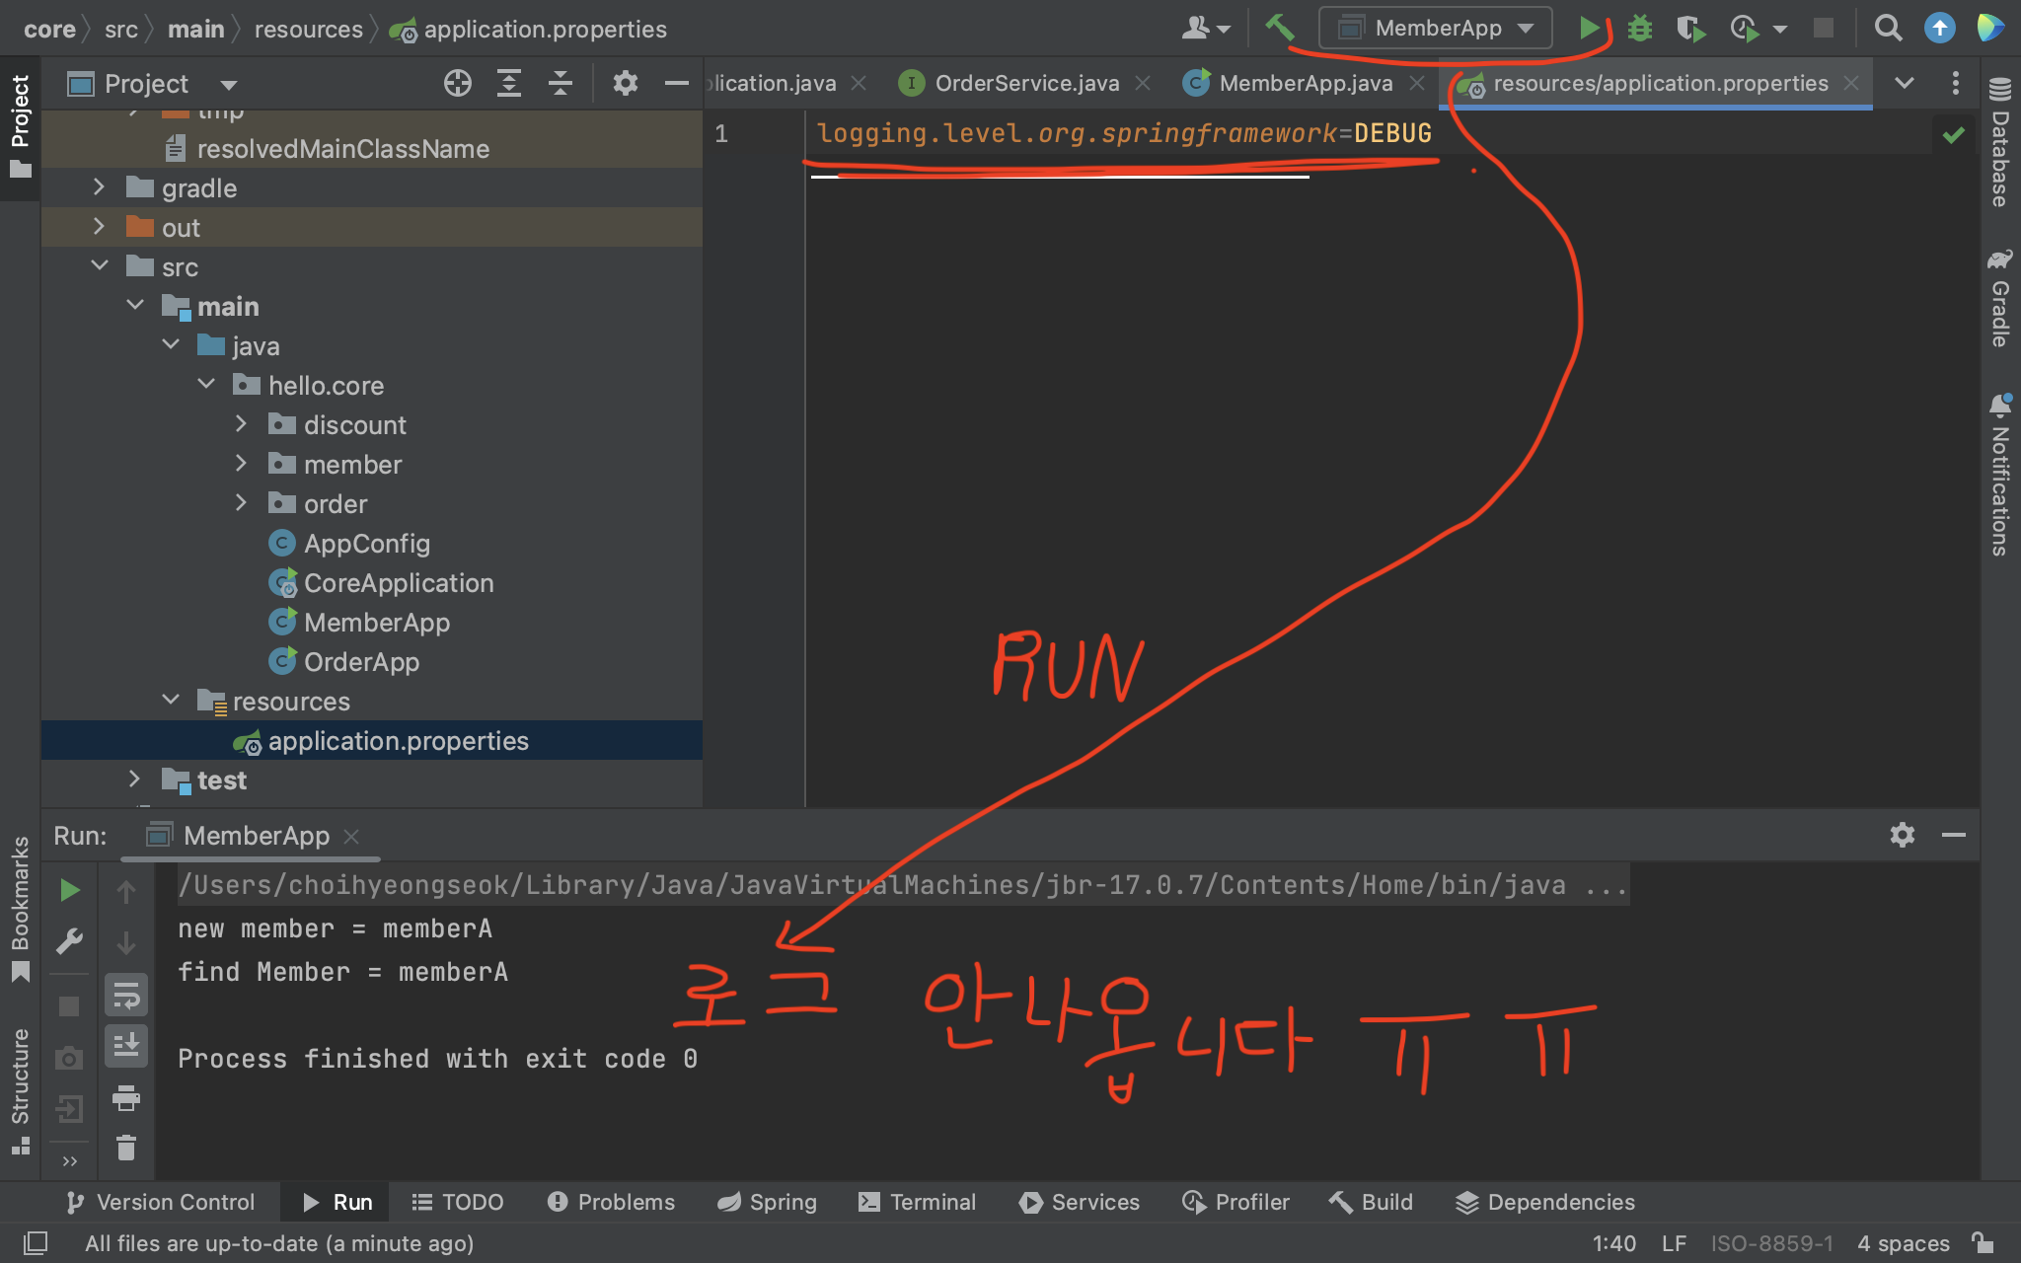
Task: Expand all nodes in Project panel
Action: click(x=509, y=84)
